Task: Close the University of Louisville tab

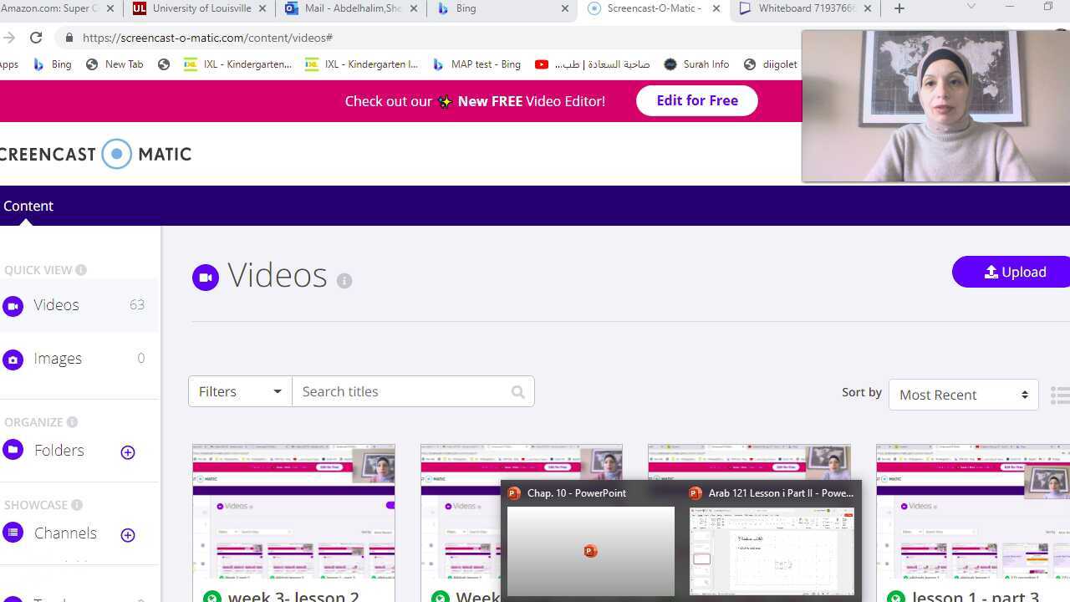Action: [262, 8]
